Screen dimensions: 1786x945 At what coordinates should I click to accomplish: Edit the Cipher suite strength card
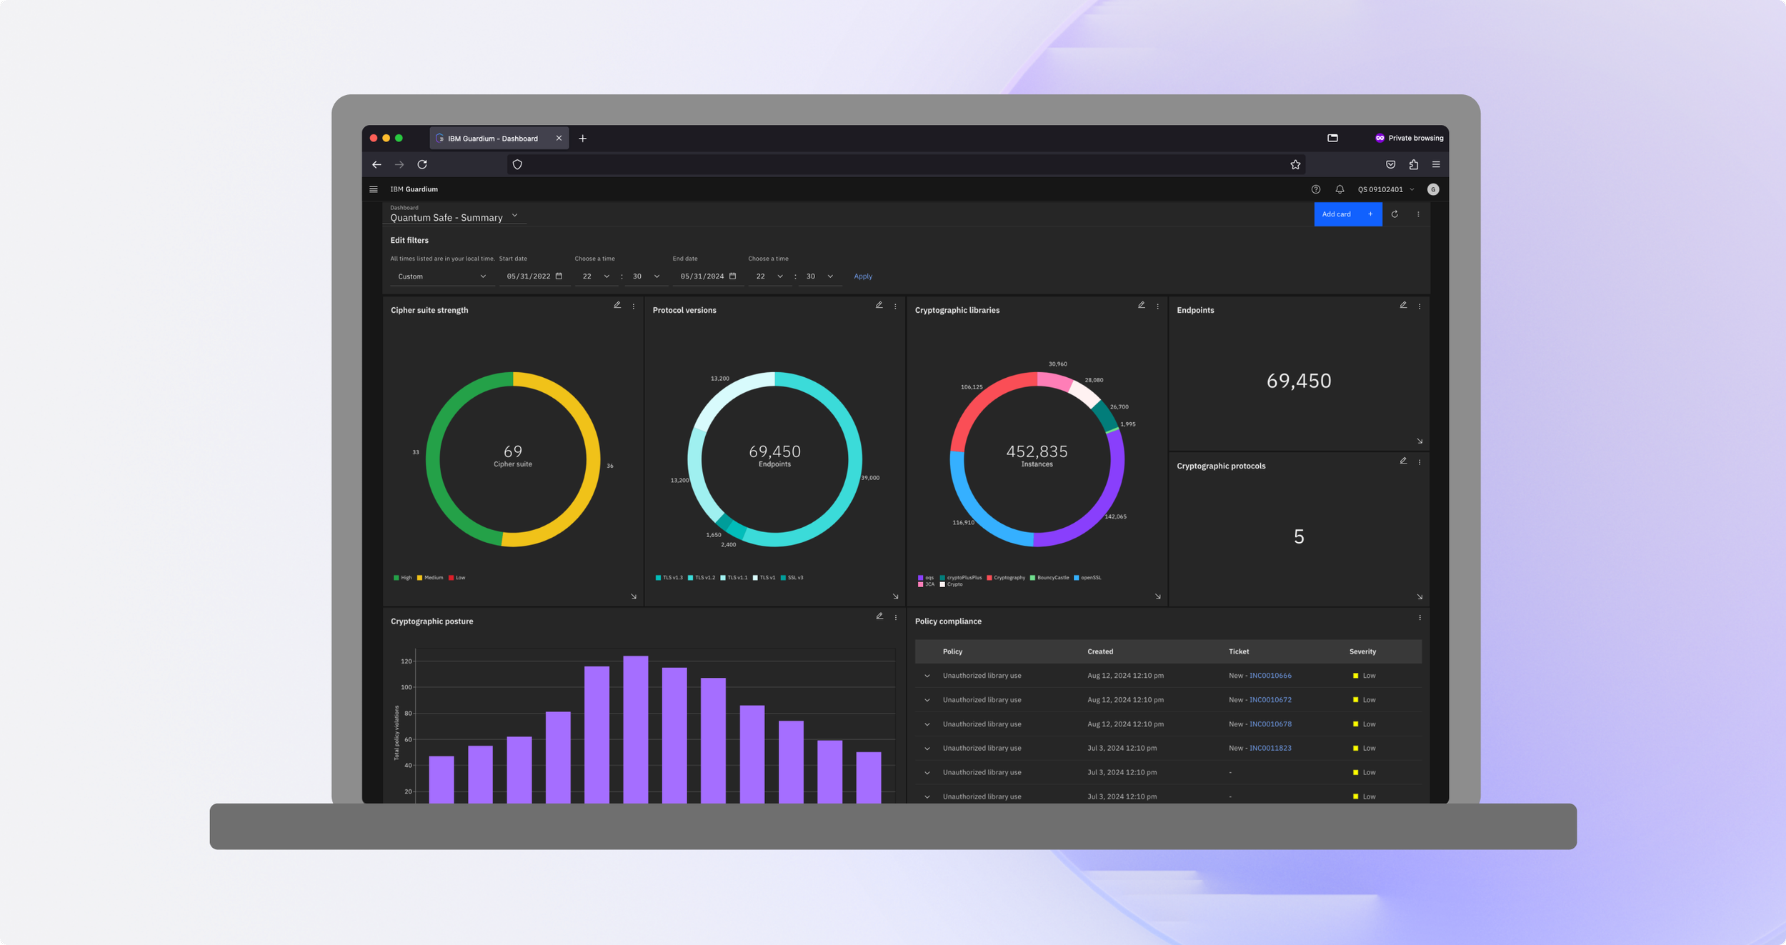click(x=617, y=306)
